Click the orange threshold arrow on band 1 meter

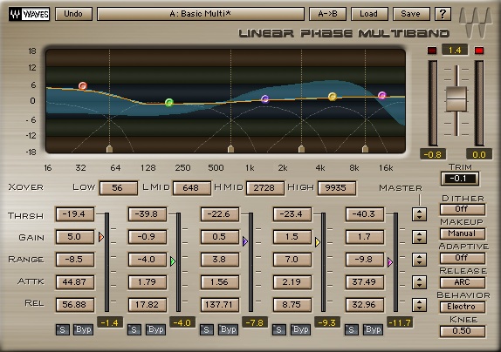coord(101,237)
